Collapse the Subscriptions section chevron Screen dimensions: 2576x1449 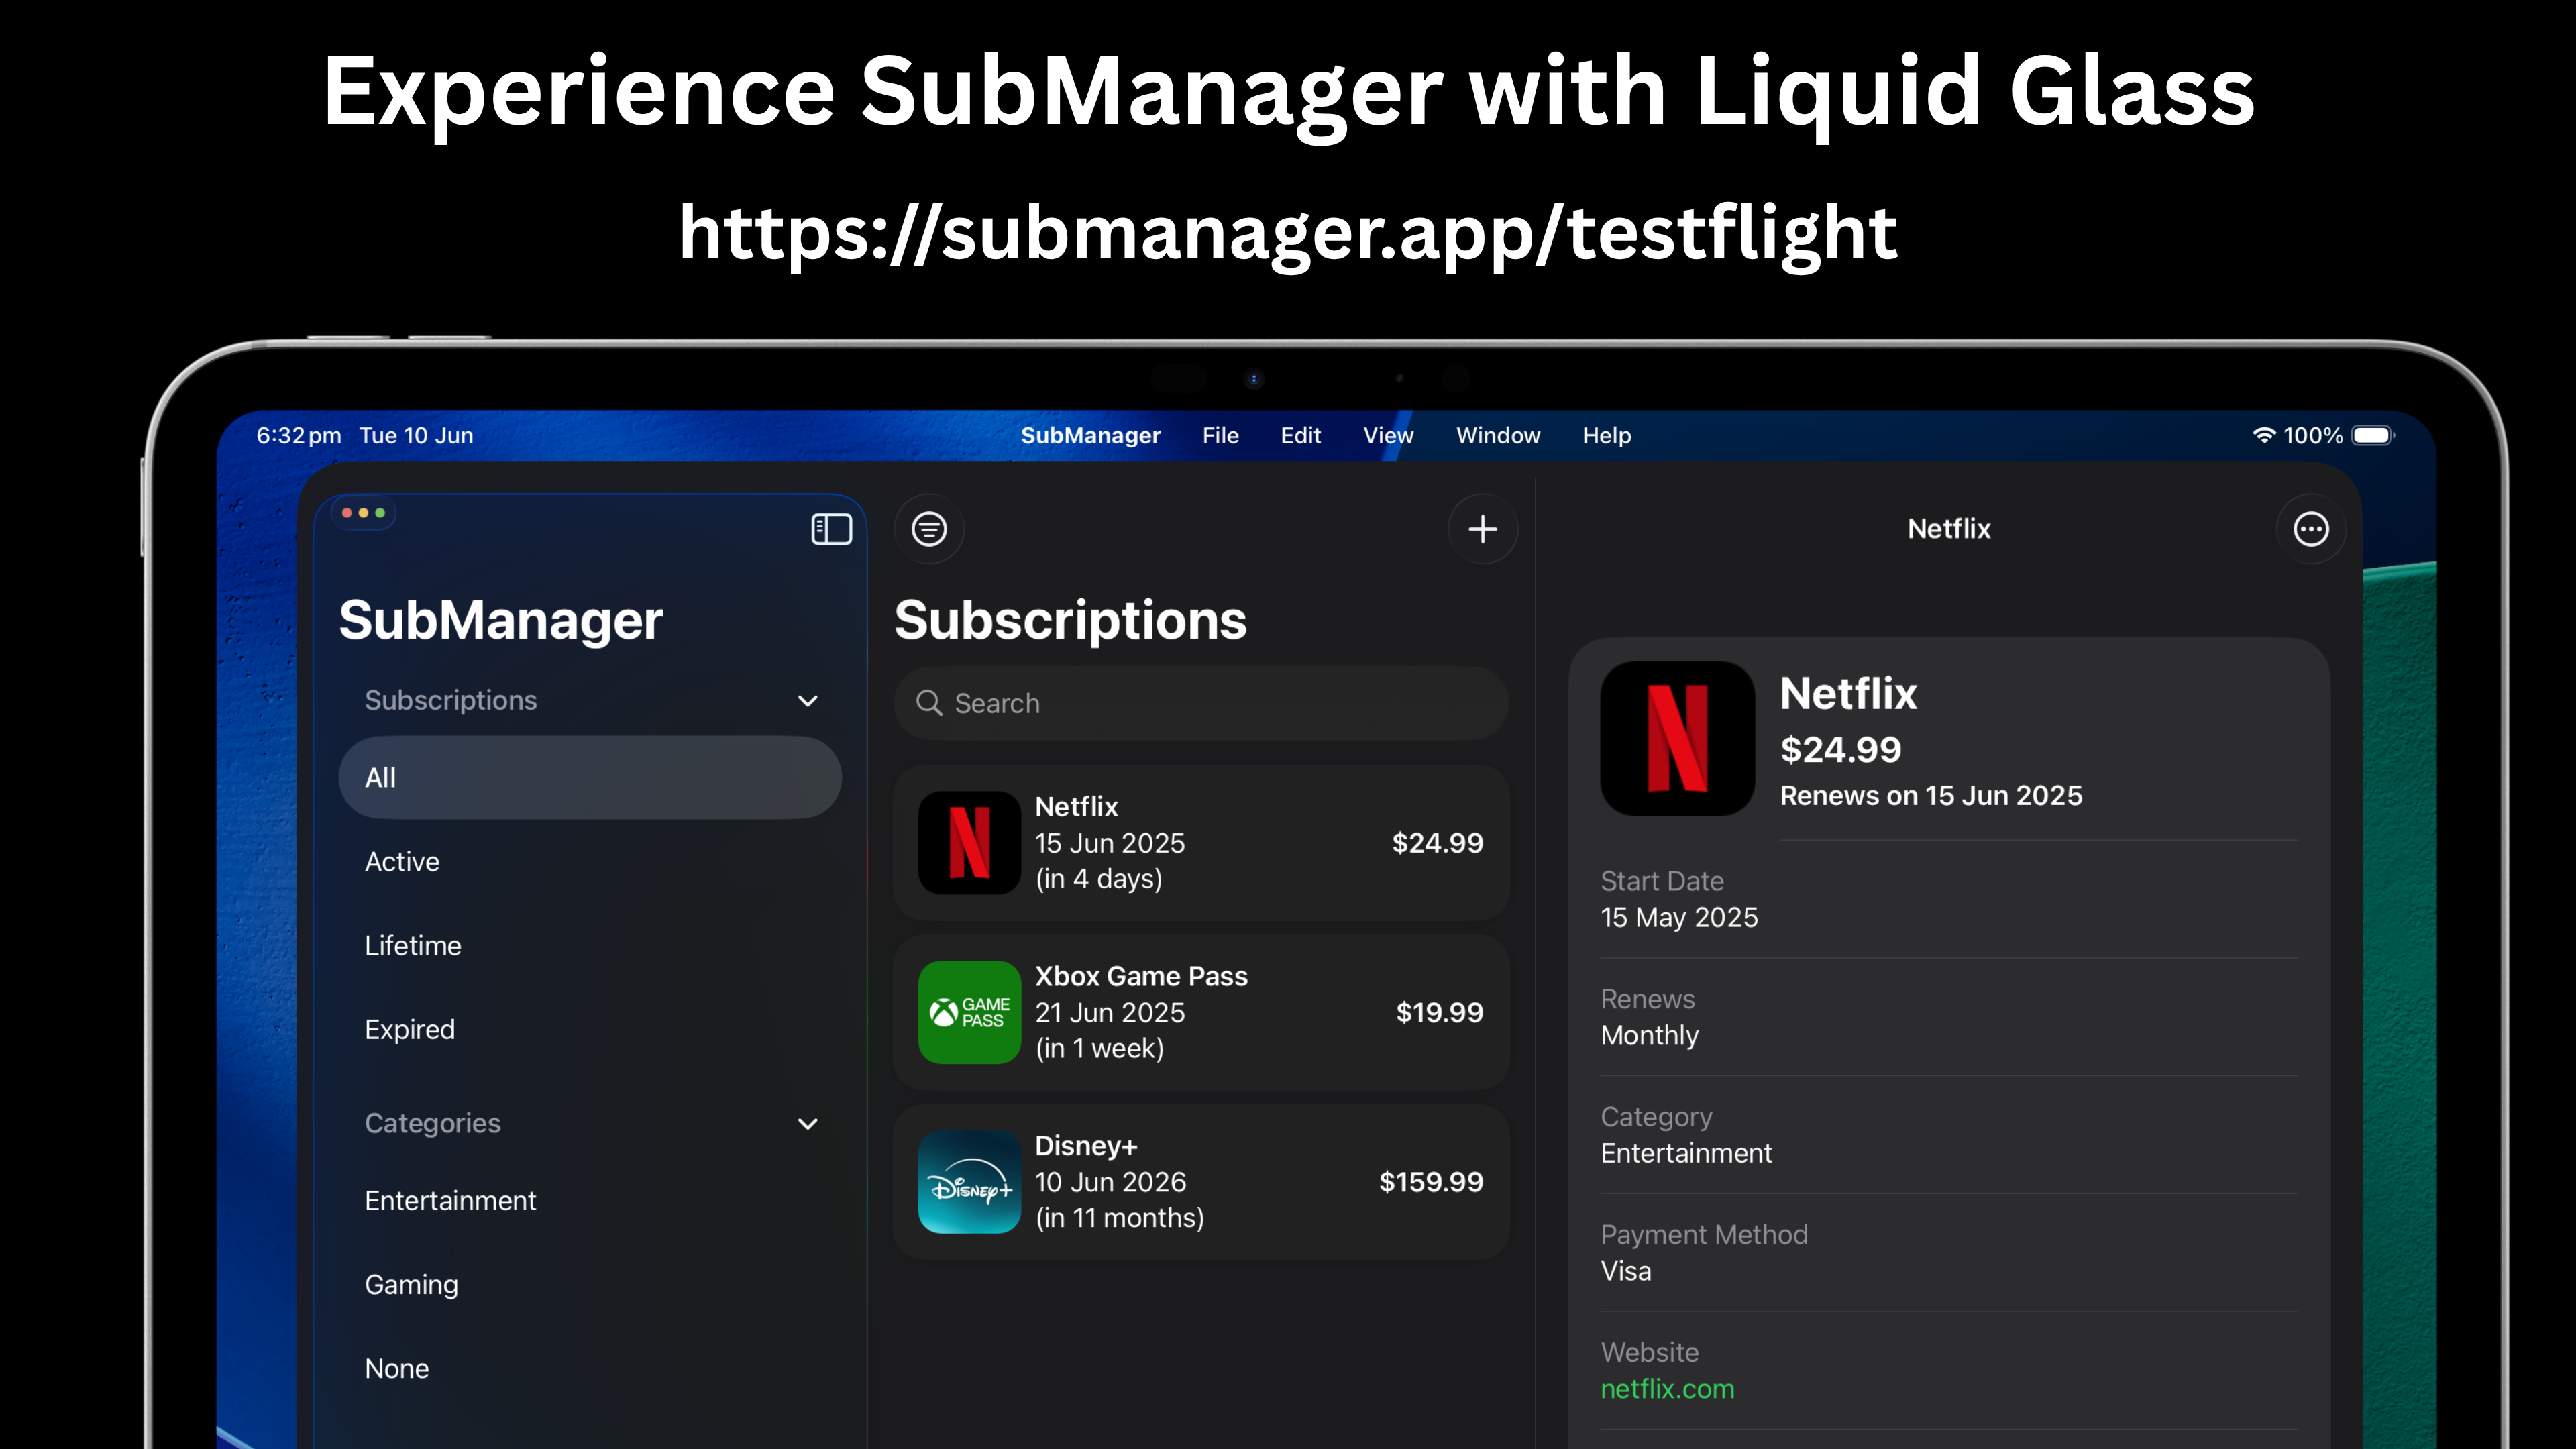tap(808, 701)
